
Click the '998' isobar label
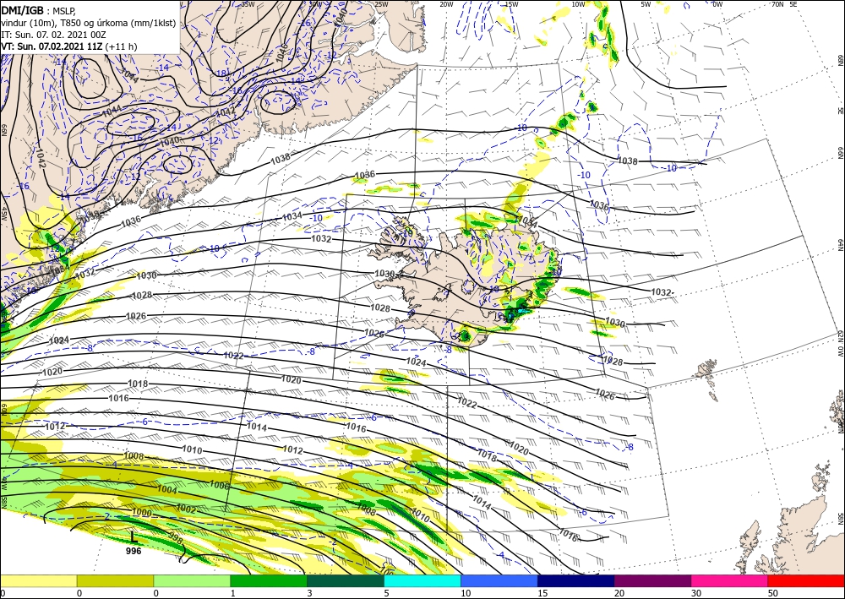click(x=176, y=537)
